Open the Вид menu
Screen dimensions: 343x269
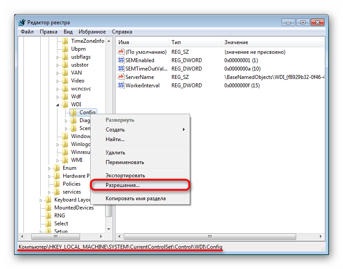[x=68, y=32]
